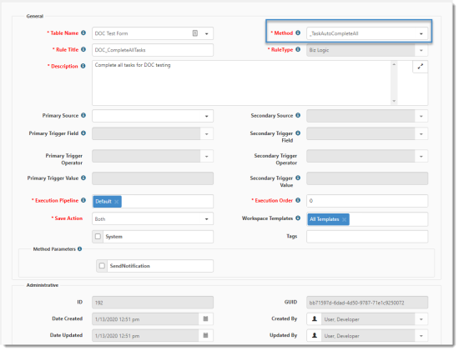Click the Execution Order input field
459x351 pixels.
click(x=367, y=201)
